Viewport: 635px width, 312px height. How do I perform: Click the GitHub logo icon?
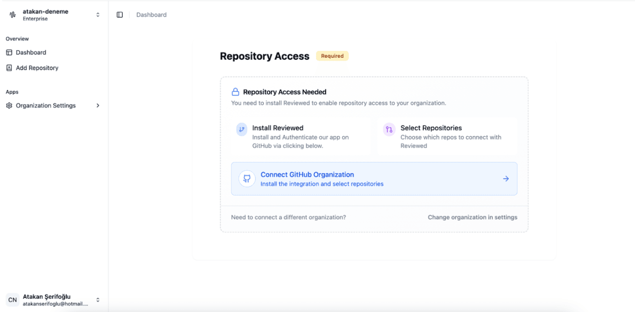pyautogui.click(x=247, y=178)
